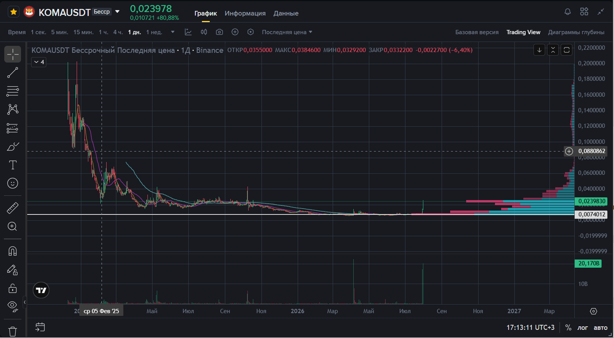Click the ср 05 Фев '25 date label
This screenshot has width=614, height=338.
(102, 311)
